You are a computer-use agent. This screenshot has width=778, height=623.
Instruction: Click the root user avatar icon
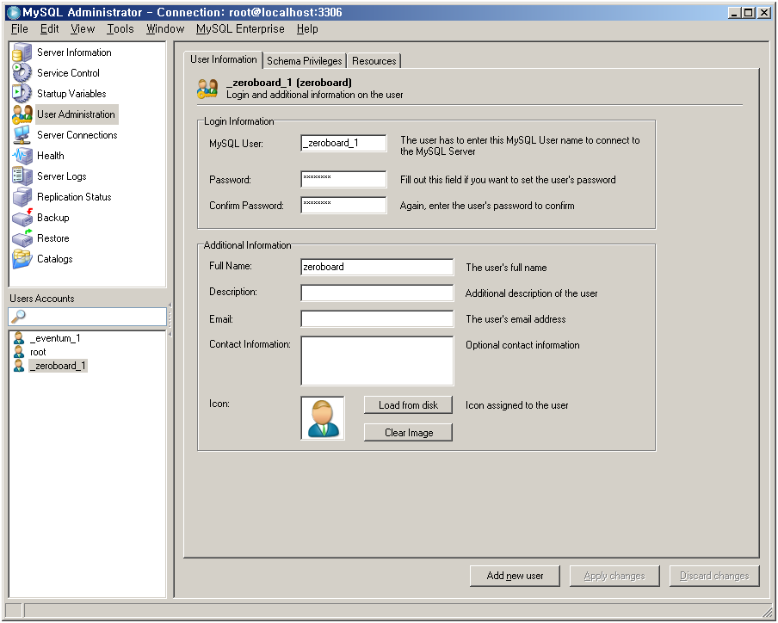[19, 352]
